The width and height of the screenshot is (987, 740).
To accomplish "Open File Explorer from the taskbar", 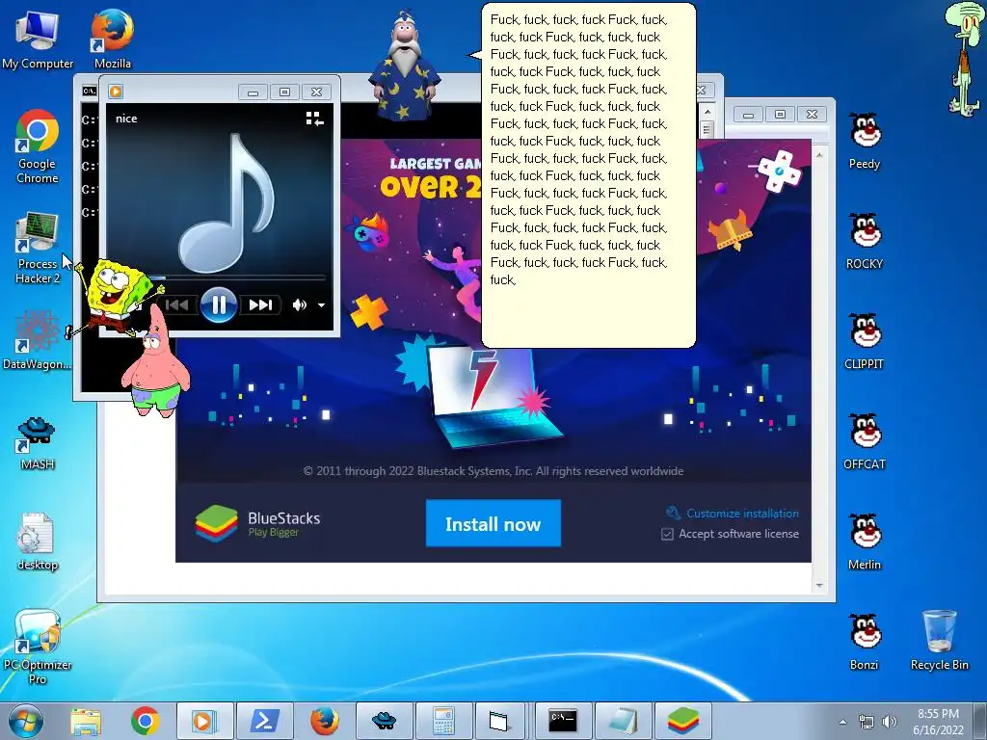I will [86, 721].
